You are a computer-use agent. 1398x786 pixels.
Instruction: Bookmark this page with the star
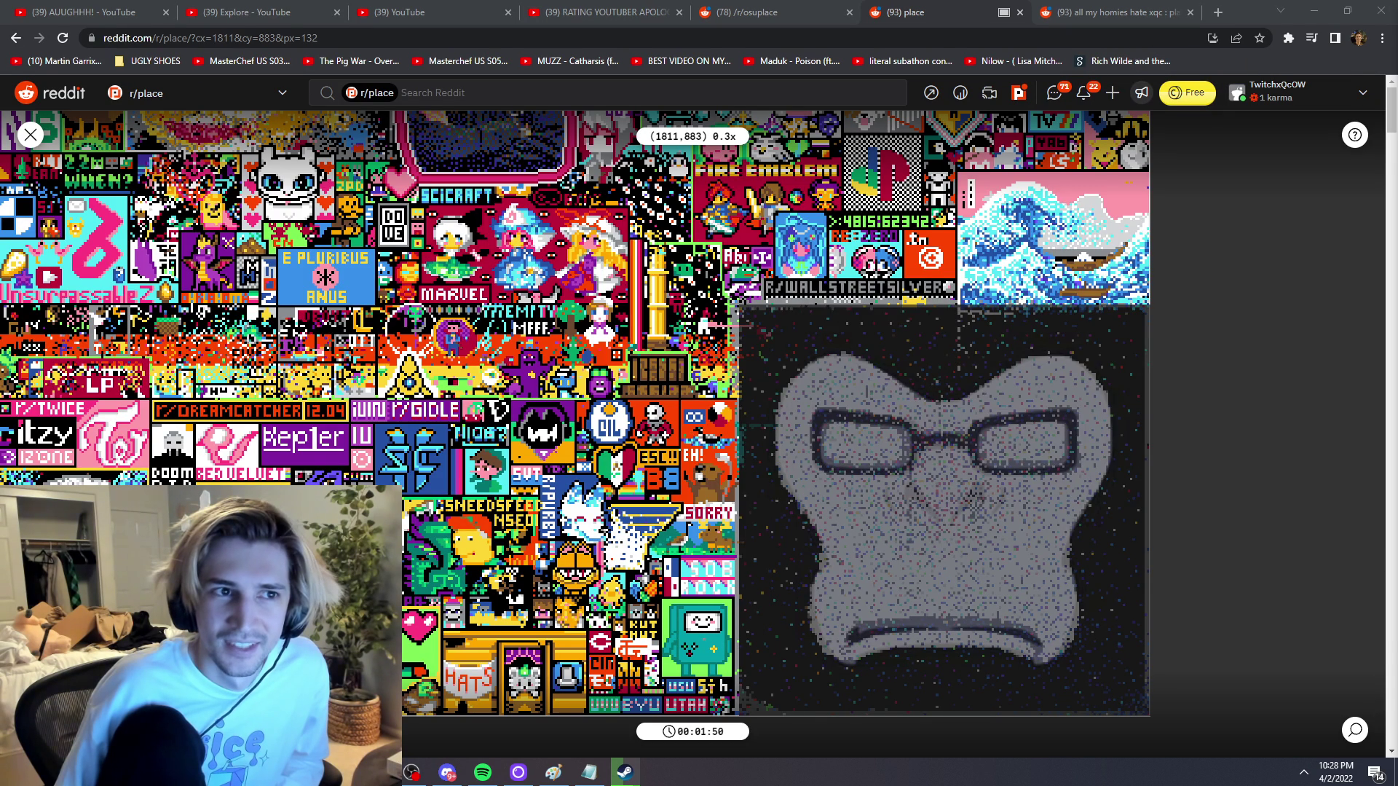[x=1260, y=38]
